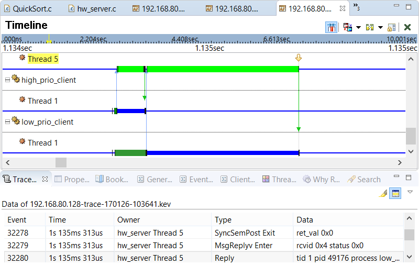Open the dropdown next to the pane display icon
Screen dimensions: 419x266
click(x=358, y=27)
